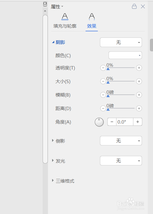Click the plus icon for 透明度 transparency
Image resolution: width=153 pixels, height=214 pixels.
pyautogui.click(x=139, y=68)
